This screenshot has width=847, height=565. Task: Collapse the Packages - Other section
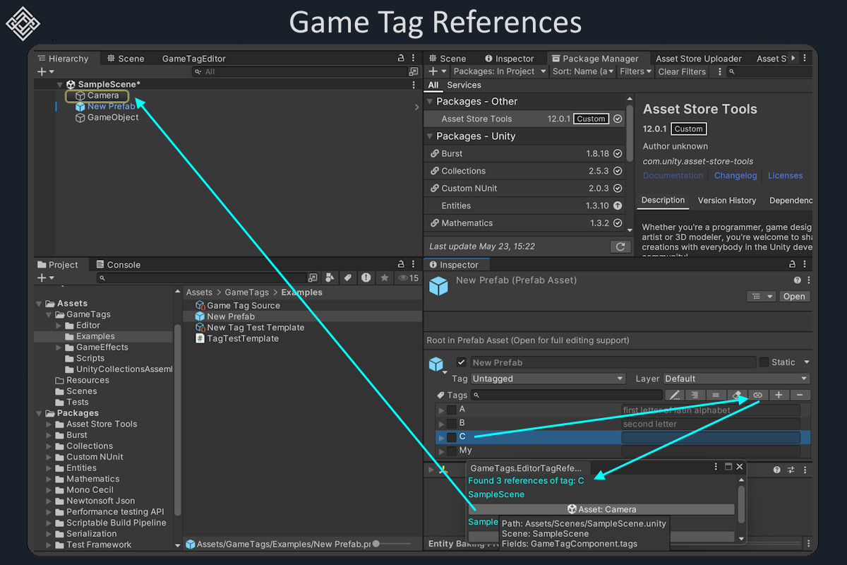(430, 102)
